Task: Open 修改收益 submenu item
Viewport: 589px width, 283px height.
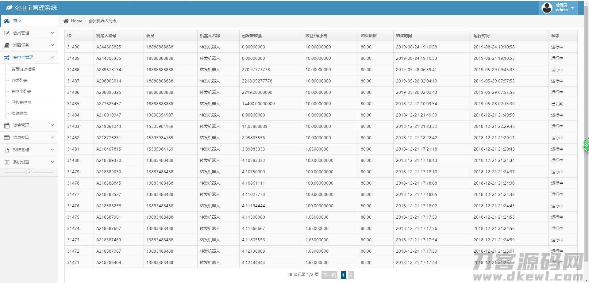Action: 19,113
